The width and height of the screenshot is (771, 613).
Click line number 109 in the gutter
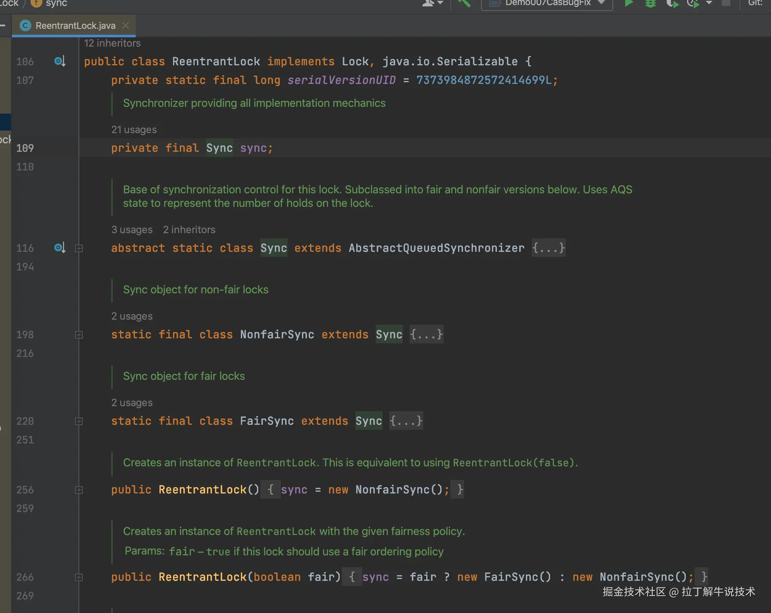pos(25,148)
